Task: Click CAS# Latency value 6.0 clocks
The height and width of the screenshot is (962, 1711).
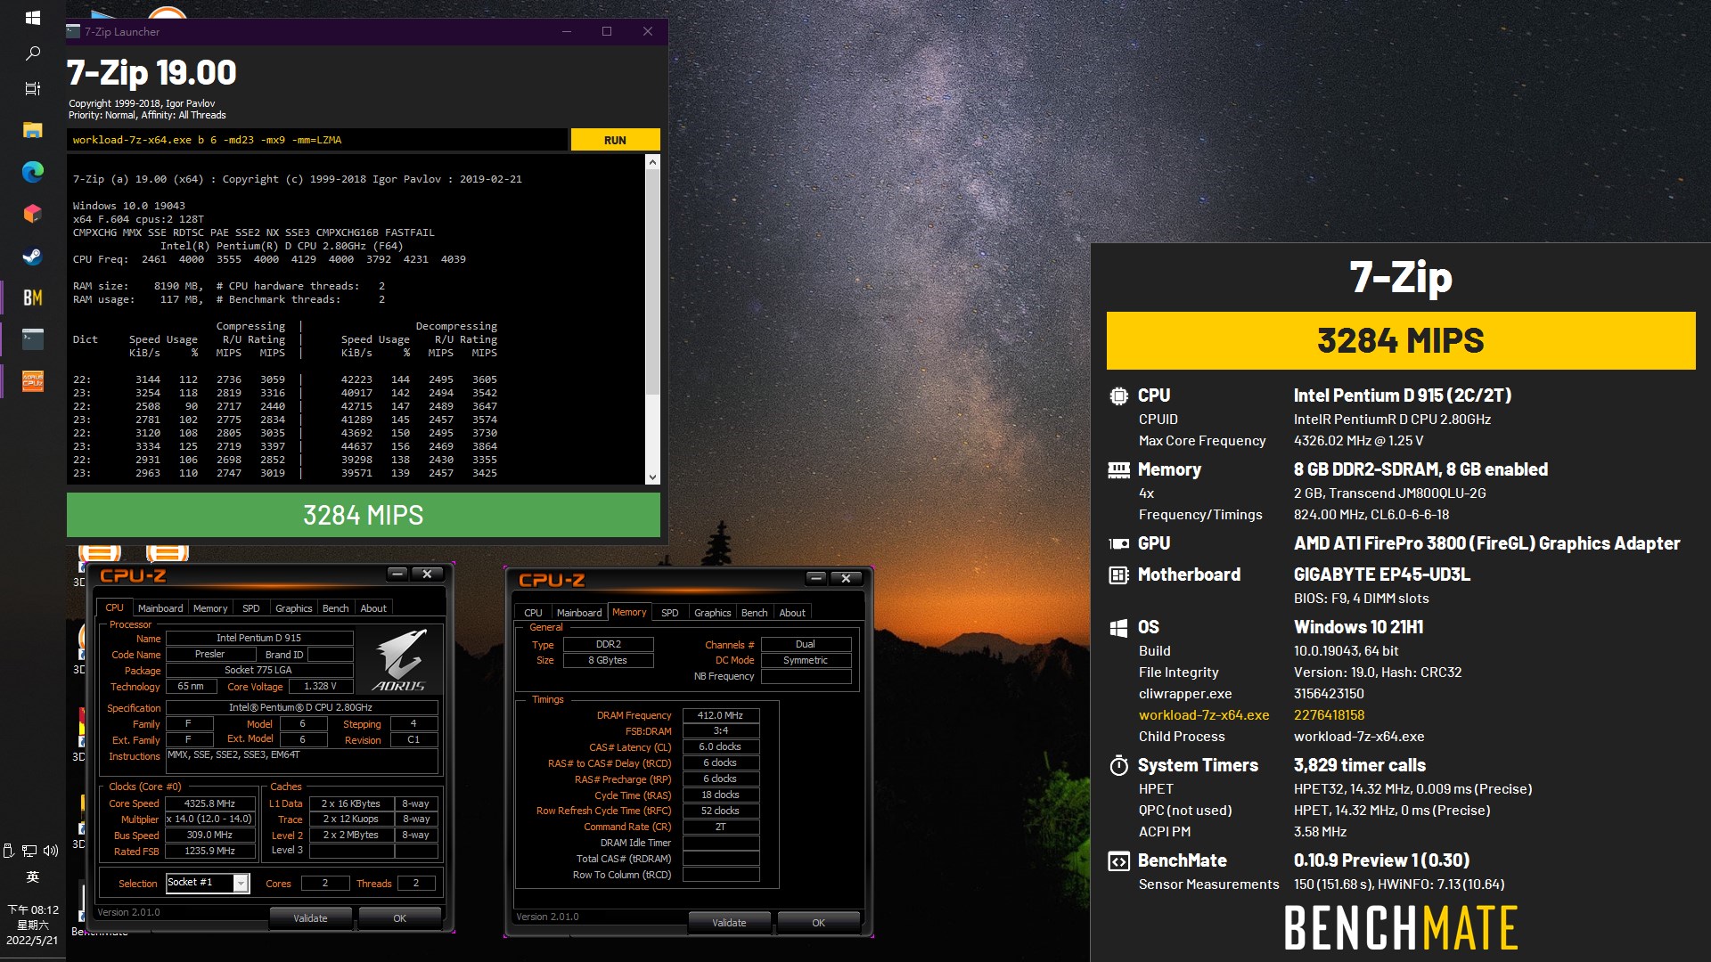Action: point(720,747)
